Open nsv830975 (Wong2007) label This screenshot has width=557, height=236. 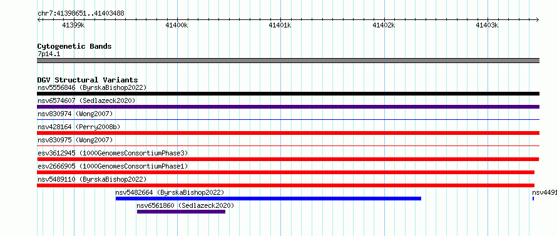[75, 140]
